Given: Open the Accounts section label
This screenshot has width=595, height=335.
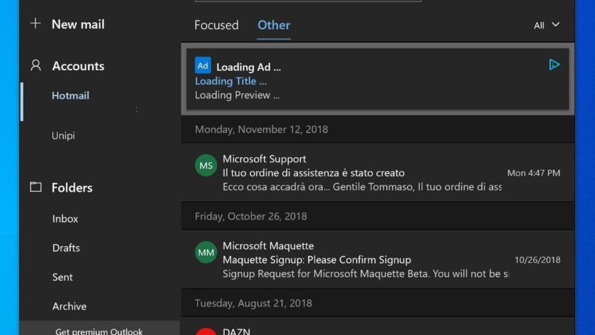Looking at the screenshot, I should click(x=78, y=66).
